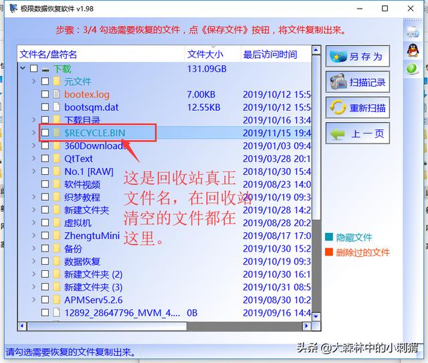The height and width of the screenshot is (363, 428).
Task: Check the $RECYCLE.BIN checkbox
Action: [x=45, y=133]
